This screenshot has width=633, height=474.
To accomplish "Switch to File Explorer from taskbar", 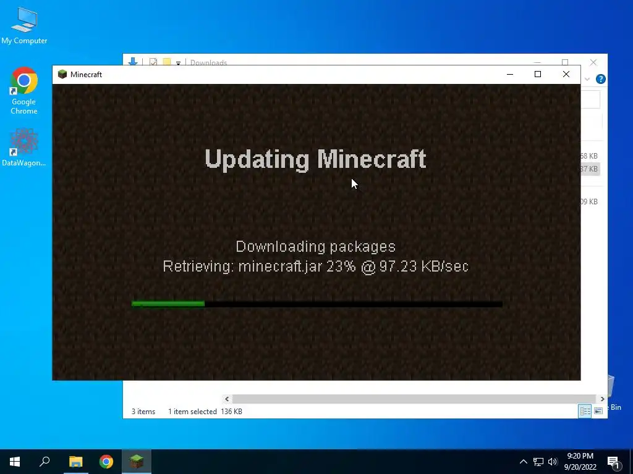I will pos(75,462).
